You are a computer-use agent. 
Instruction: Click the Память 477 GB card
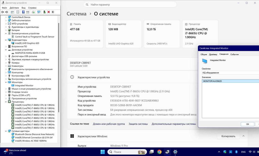tap(85, 34)
